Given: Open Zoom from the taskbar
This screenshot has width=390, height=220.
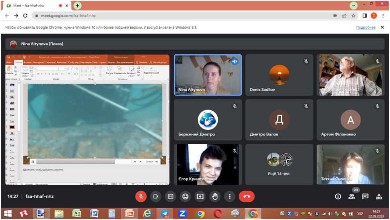Looking at the screenshot, I should 182,214.
